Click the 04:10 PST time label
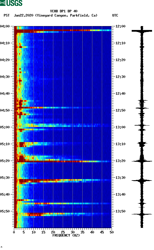 (5, 43)
